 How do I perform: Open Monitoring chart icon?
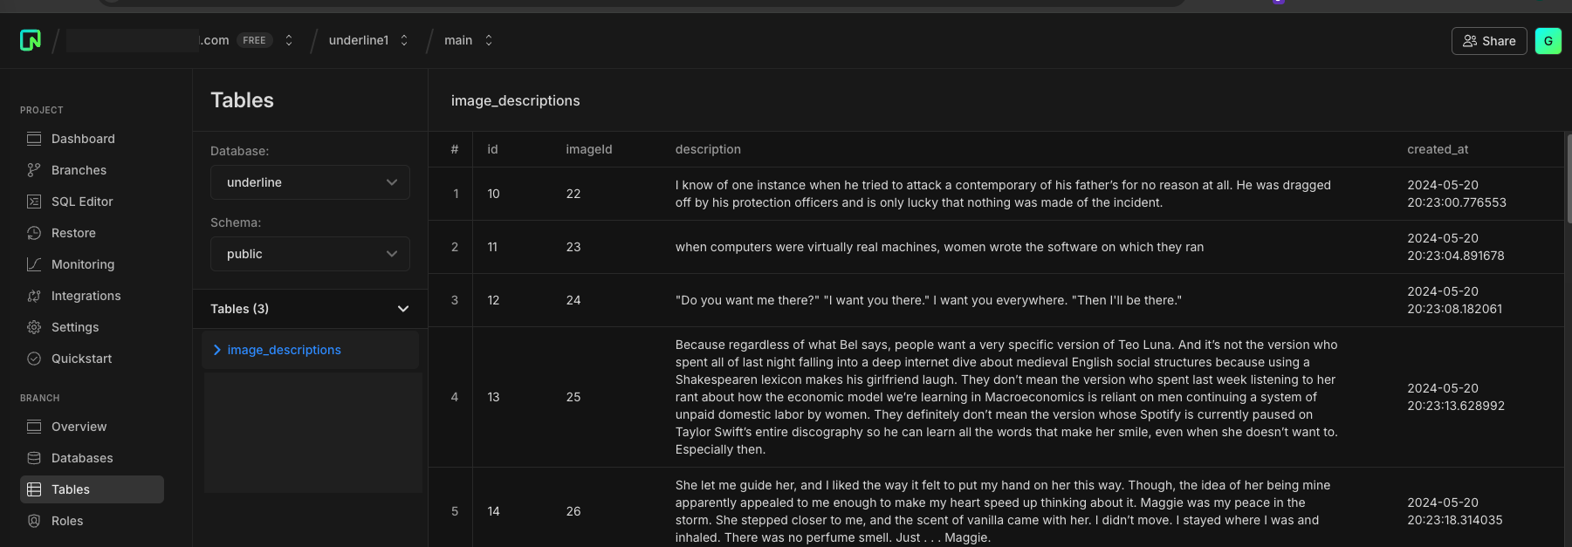(34, 264)
